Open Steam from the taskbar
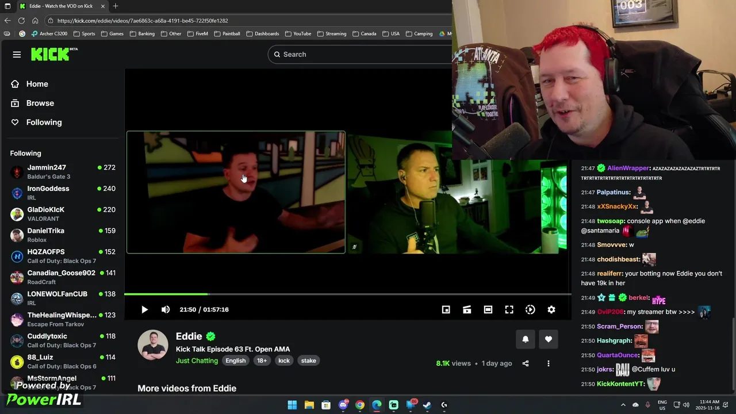Image resolution: width=736 pixels, height=414 pixels. tap(427, 405)
